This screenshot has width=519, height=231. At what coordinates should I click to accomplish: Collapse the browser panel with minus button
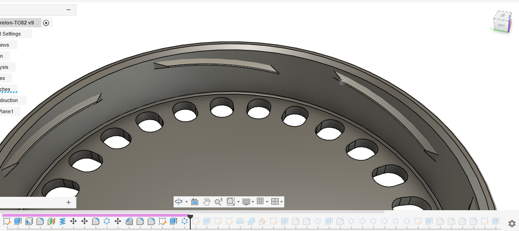click(x=69, y=10)
